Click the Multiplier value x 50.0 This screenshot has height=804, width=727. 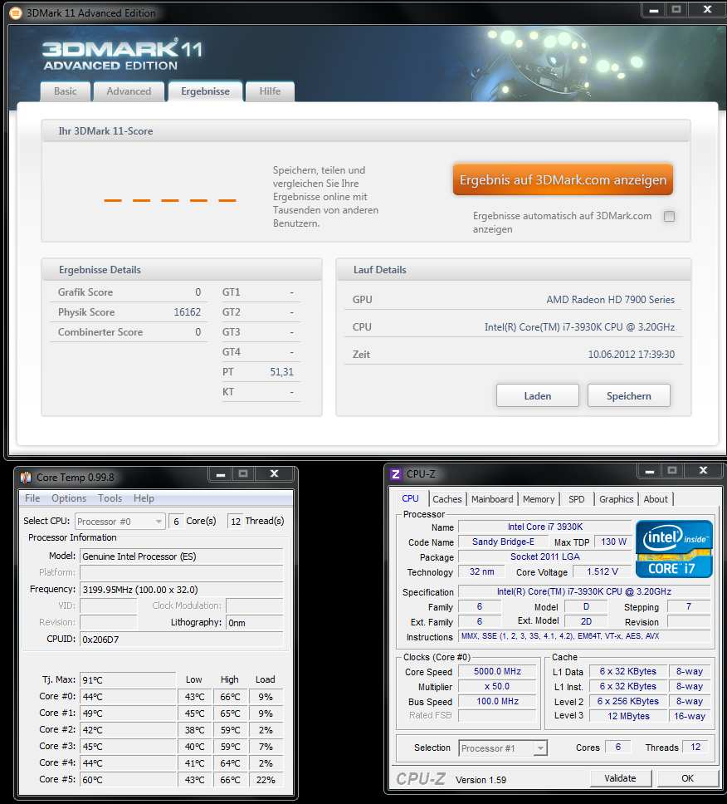click(x=497, y=687)
